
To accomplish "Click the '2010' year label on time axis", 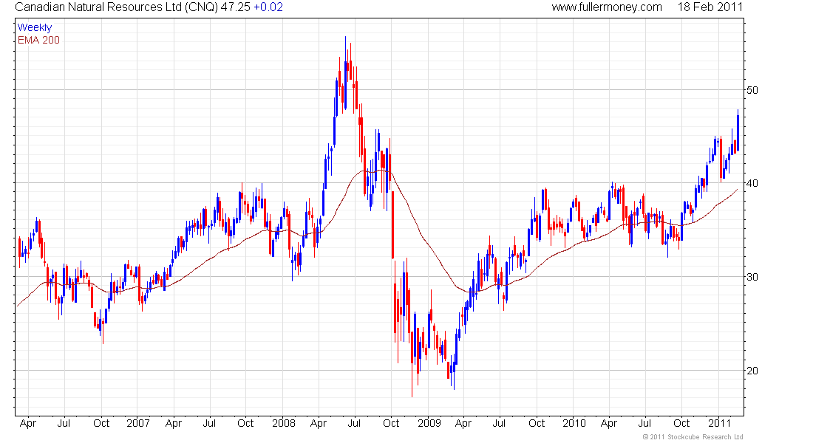I will tap(574, 423).
